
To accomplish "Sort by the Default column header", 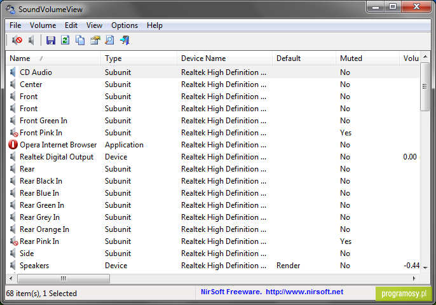I will [x=304, y=58].
